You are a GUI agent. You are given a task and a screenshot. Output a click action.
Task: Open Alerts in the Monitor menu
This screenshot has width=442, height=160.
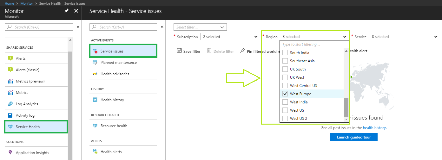pos(36,58)
